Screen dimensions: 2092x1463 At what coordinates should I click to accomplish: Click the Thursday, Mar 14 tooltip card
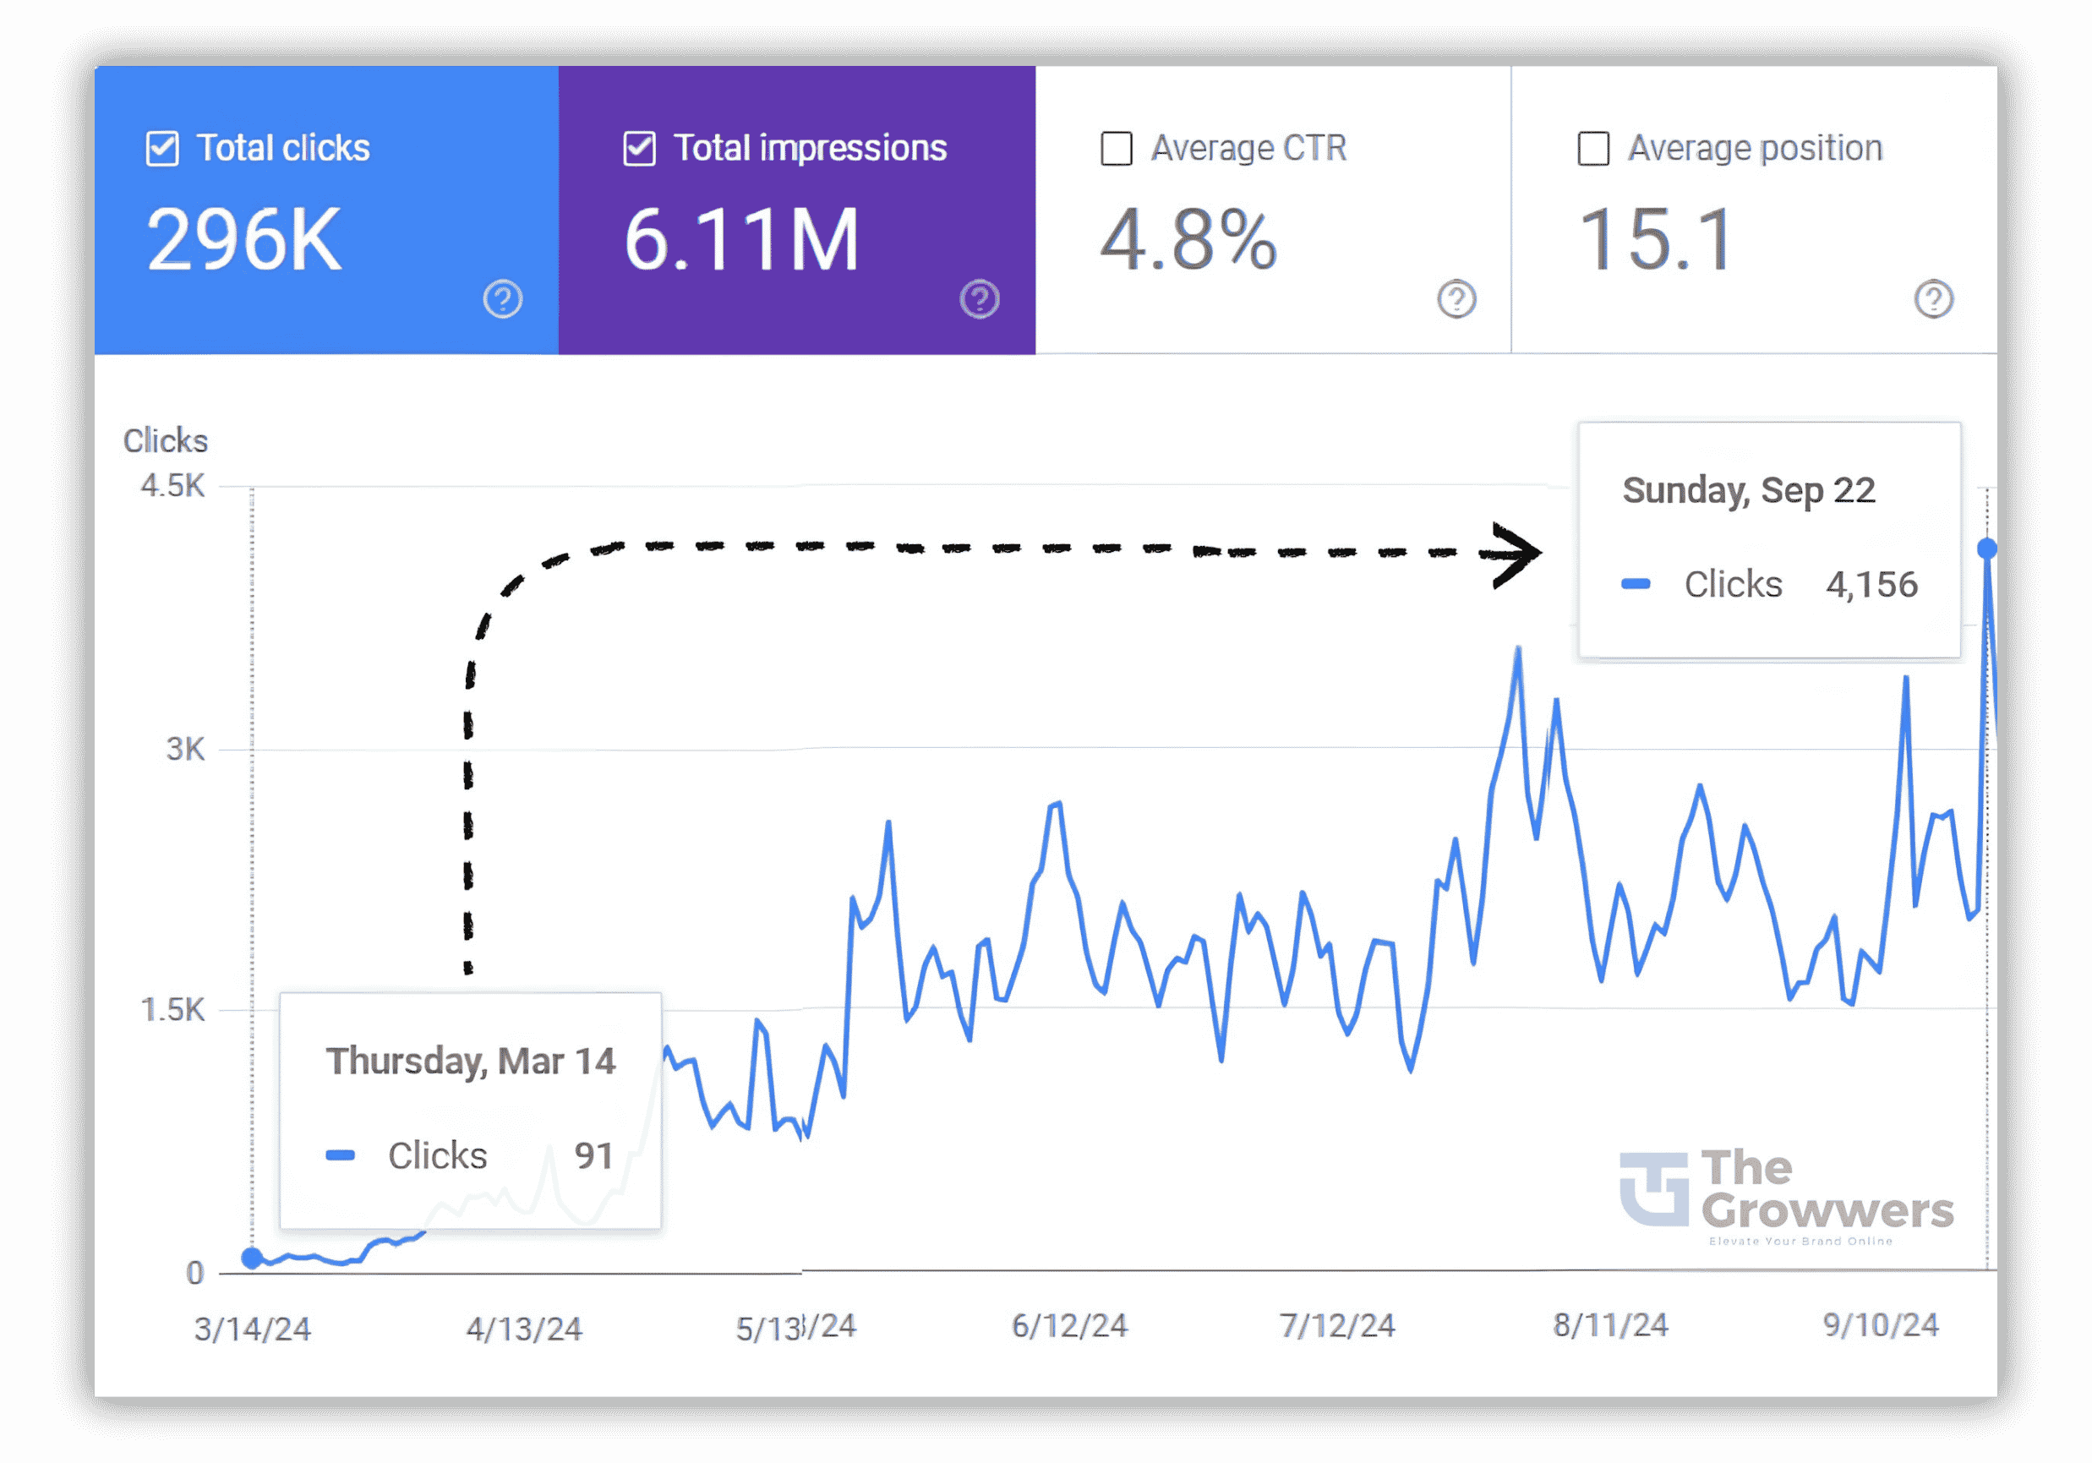click(x=472, y=1107)
